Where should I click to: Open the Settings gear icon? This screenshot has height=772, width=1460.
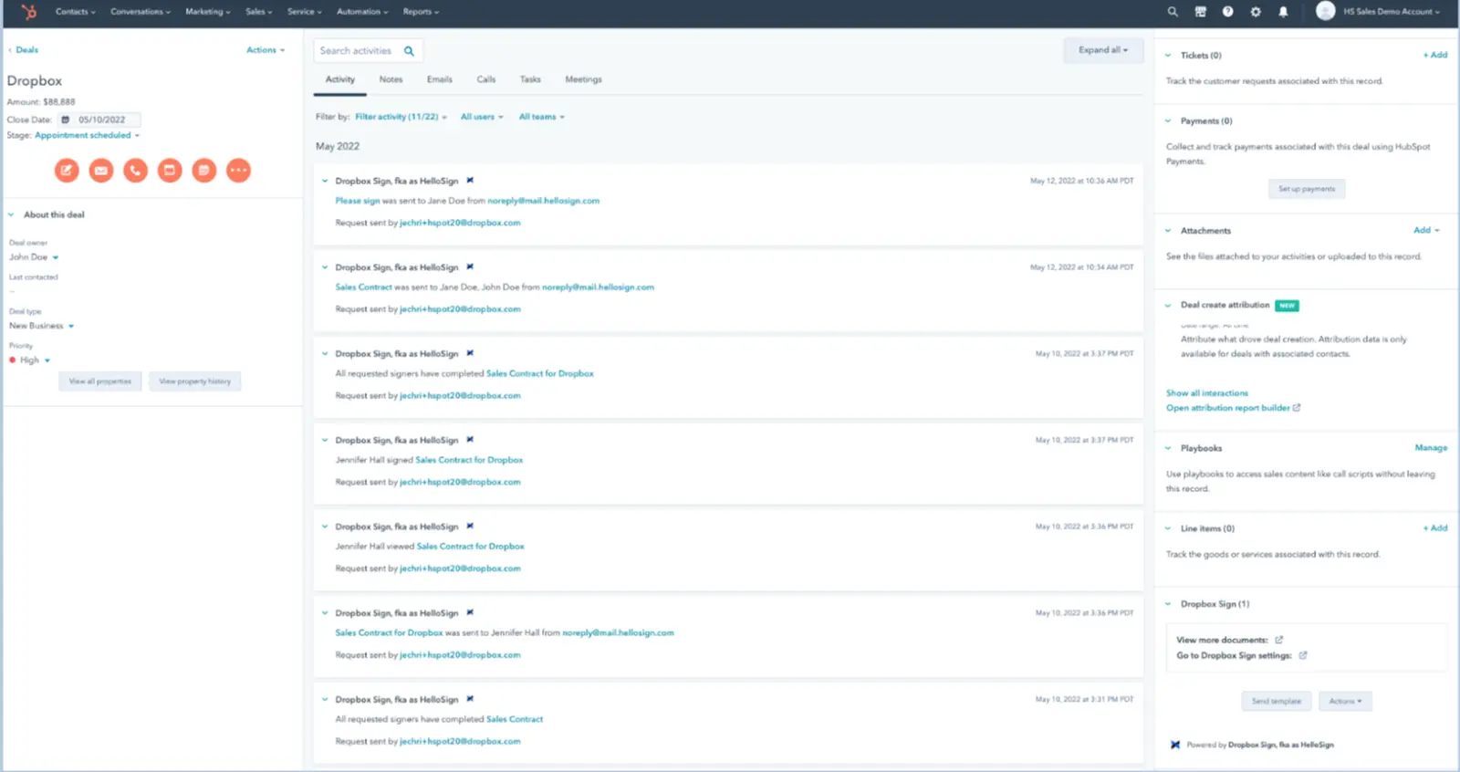(1256, 12)
